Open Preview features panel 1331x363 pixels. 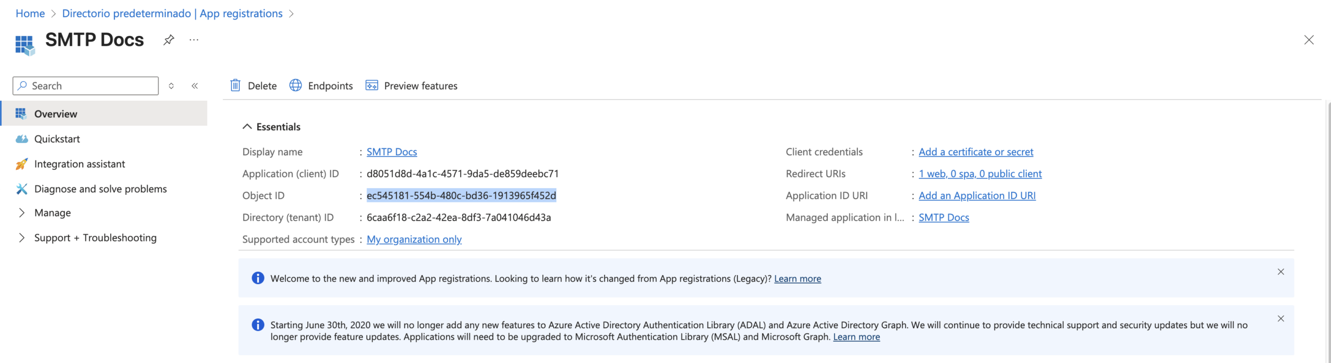[x=411, y=86]
